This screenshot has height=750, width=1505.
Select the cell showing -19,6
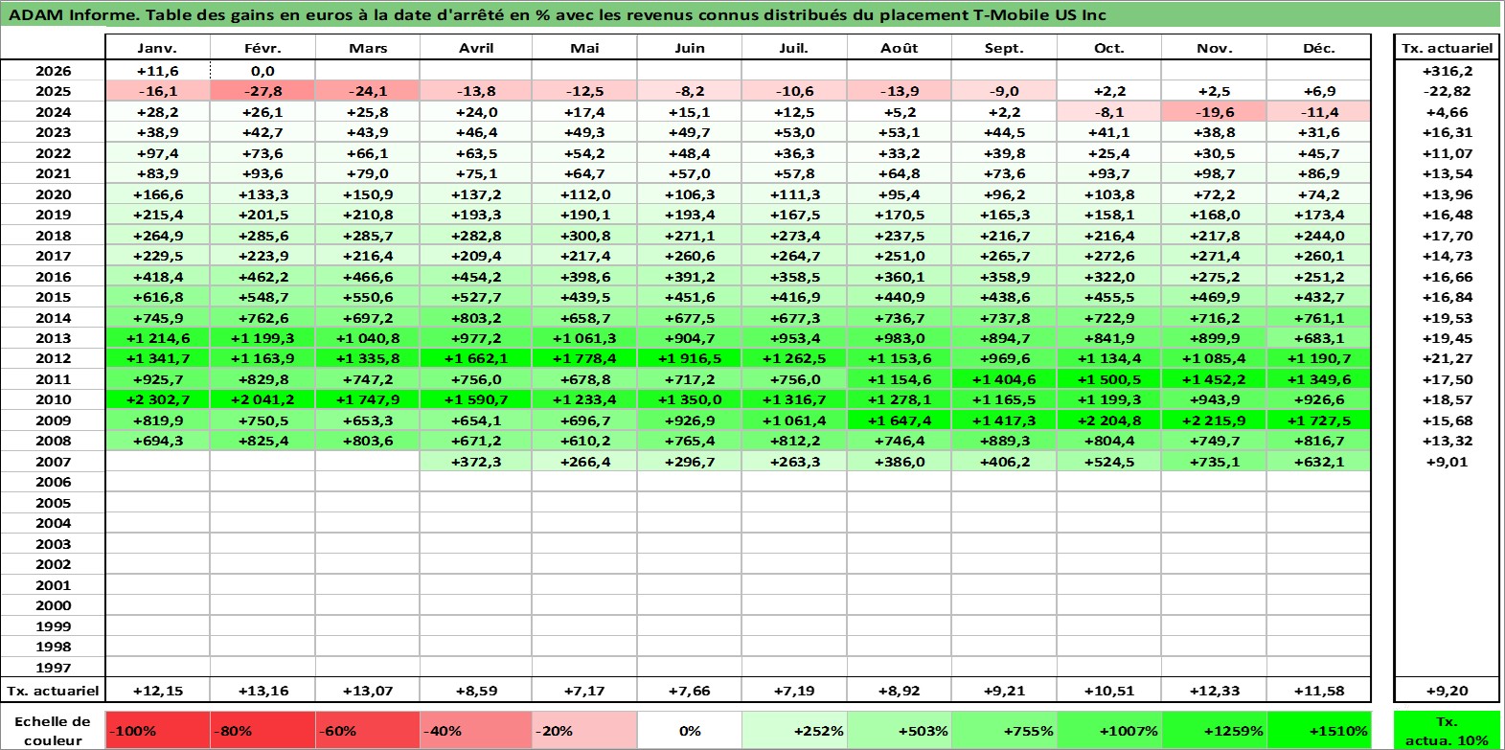click(x=1215, y=112)
